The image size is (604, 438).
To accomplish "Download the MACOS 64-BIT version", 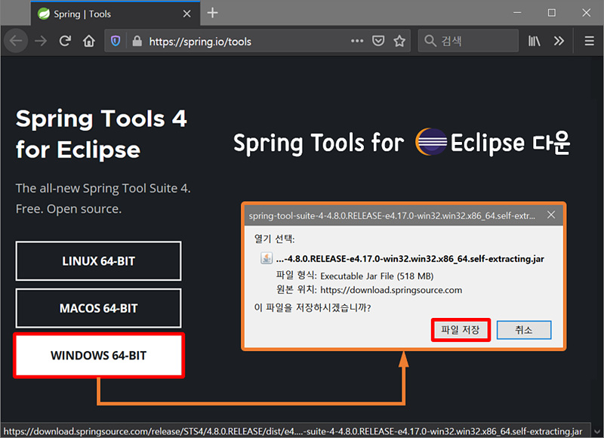I will pyautogui.click(x=99, y=308).
